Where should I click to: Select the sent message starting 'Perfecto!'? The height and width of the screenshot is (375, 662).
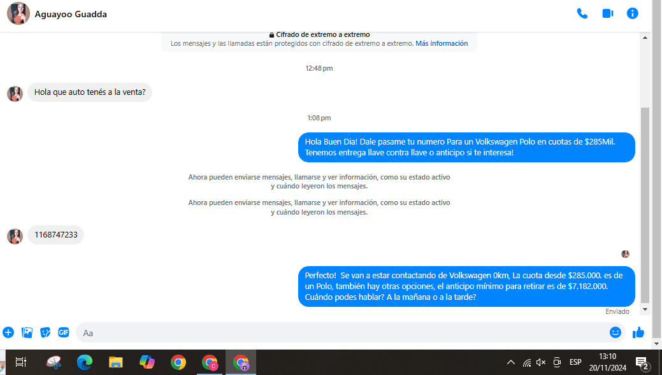[x=466, y=287]
